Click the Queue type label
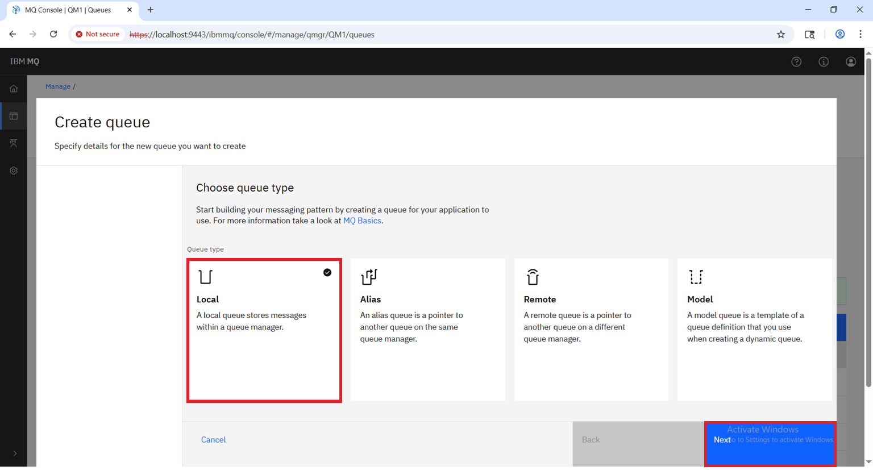 coord(205,249)
